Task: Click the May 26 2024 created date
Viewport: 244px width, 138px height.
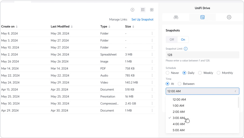Action: pyautogui.click(x=10, y=61)
